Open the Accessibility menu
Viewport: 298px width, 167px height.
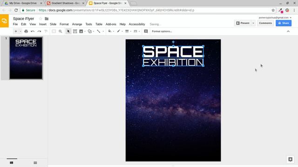[137, 24]
